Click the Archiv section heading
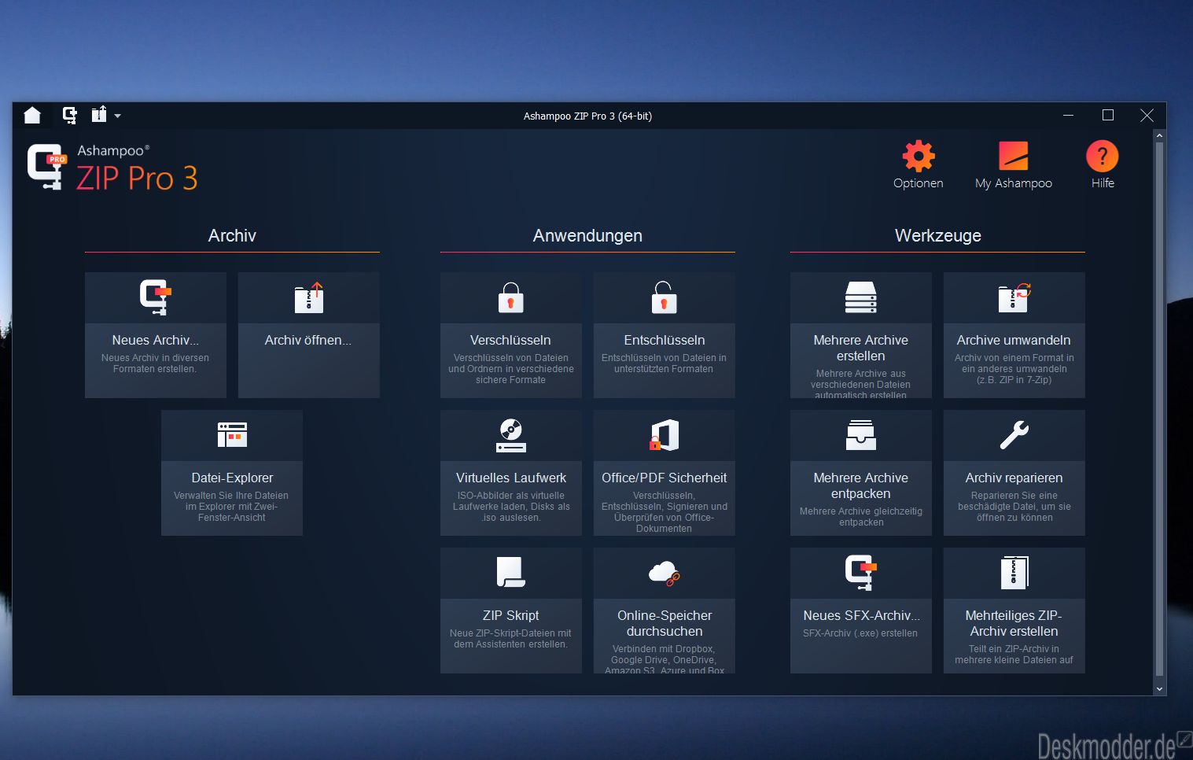Screen dimensions: 1193x760 [x=232, y=235]
